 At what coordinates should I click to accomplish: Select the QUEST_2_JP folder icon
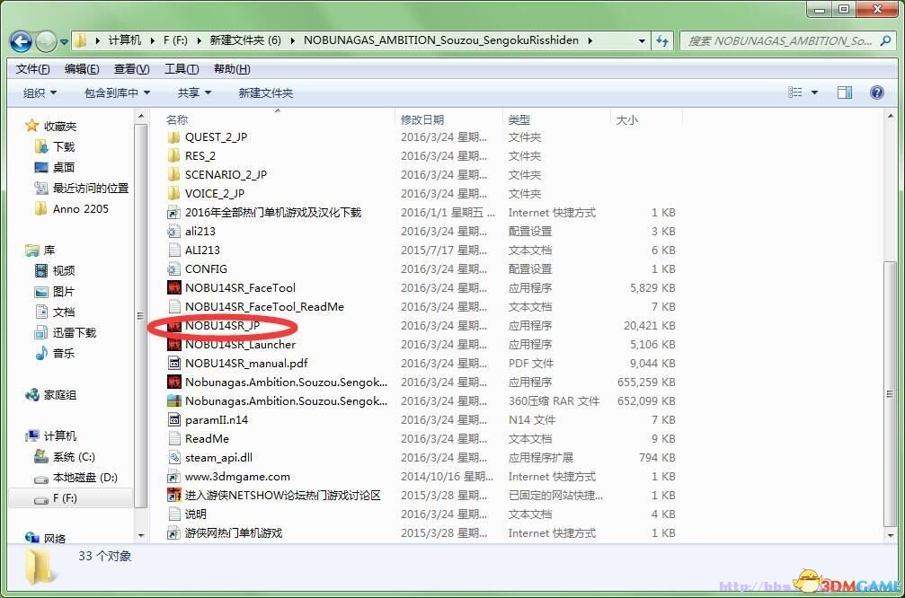[173, 137]
